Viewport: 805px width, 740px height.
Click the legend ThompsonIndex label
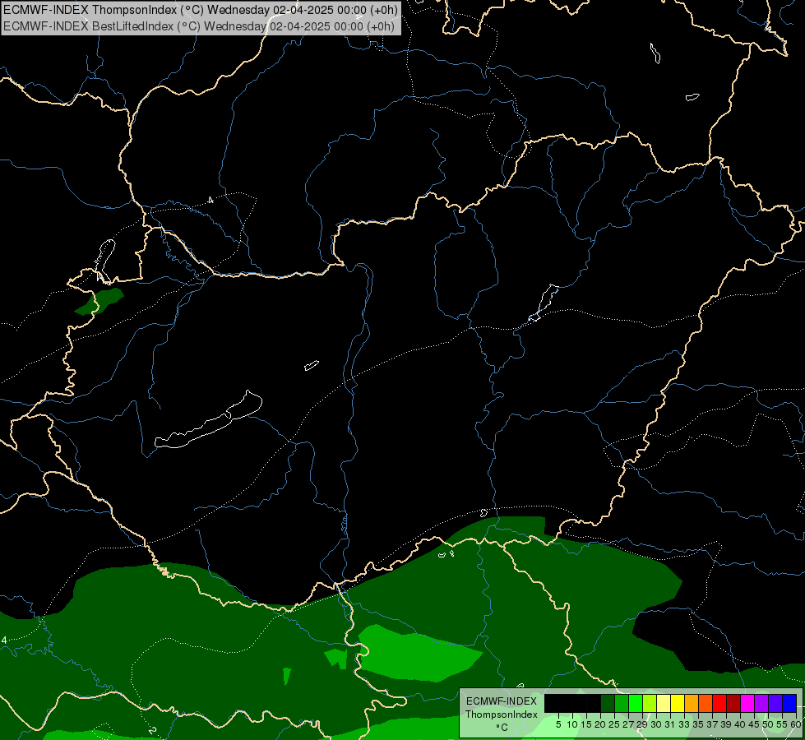(501, 715)
